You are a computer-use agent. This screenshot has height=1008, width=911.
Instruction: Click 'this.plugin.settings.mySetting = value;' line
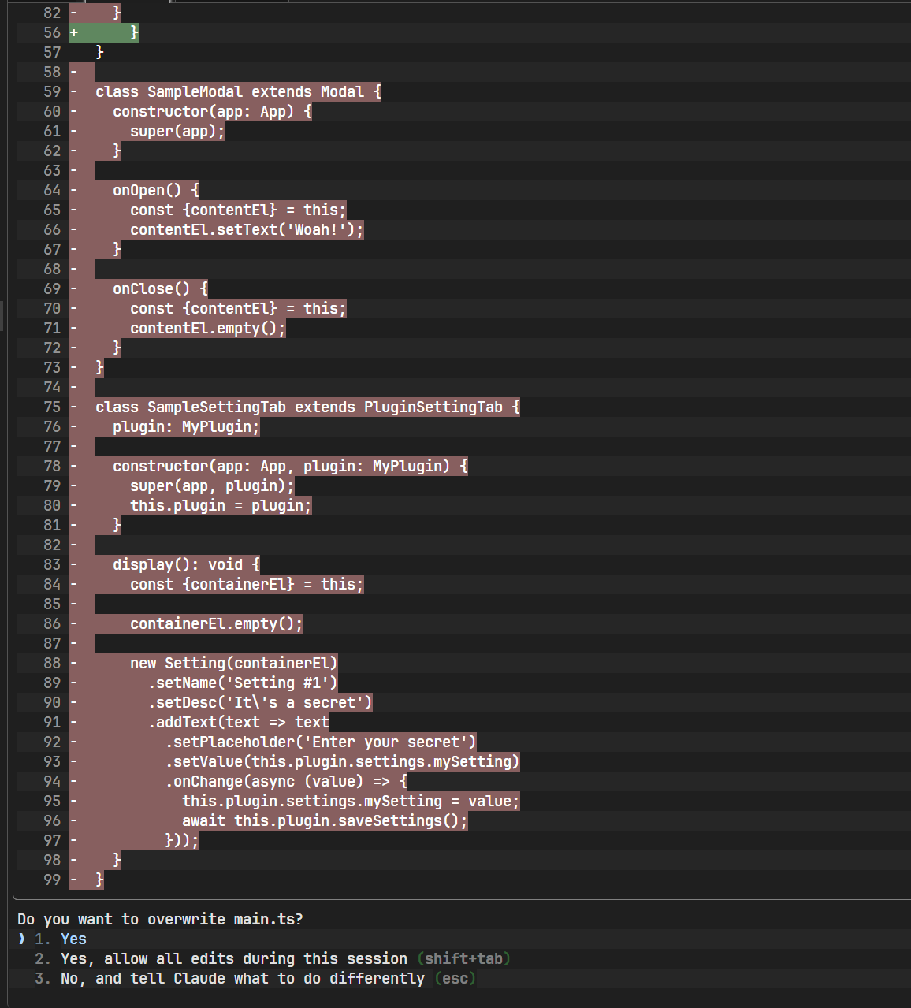(x=351, y=801)
